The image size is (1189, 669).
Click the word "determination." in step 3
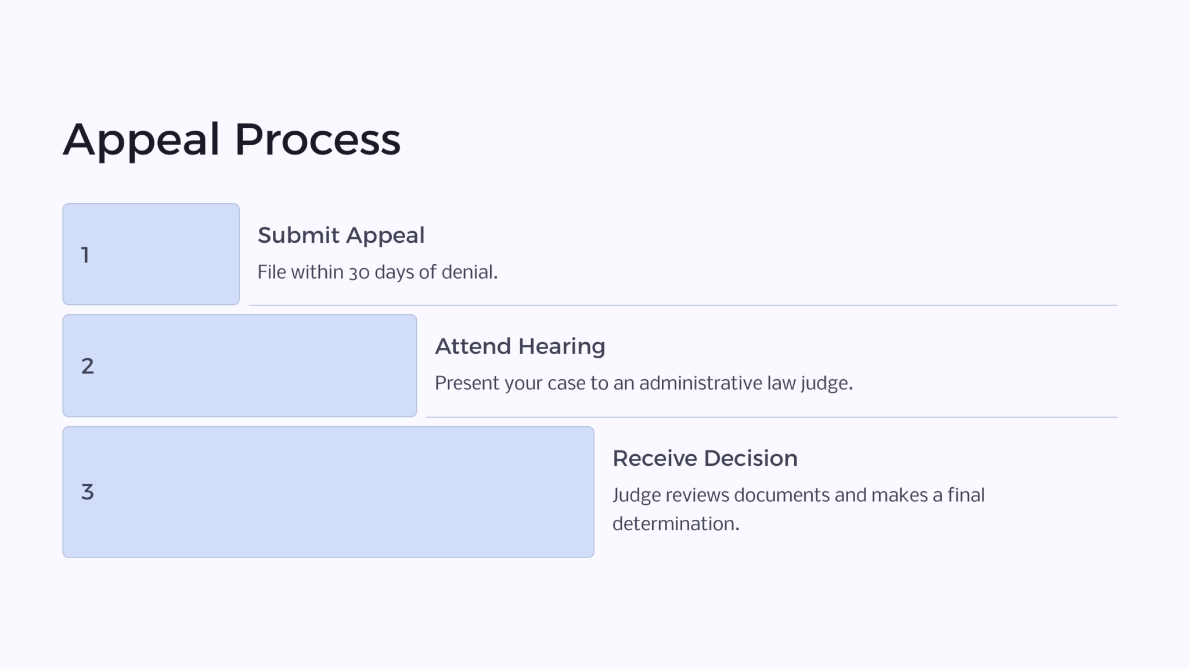(x=676, y=524)
